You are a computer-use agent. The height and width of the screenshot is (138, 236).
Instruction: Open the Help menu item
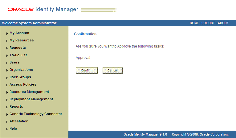click(x=13, y=128)
